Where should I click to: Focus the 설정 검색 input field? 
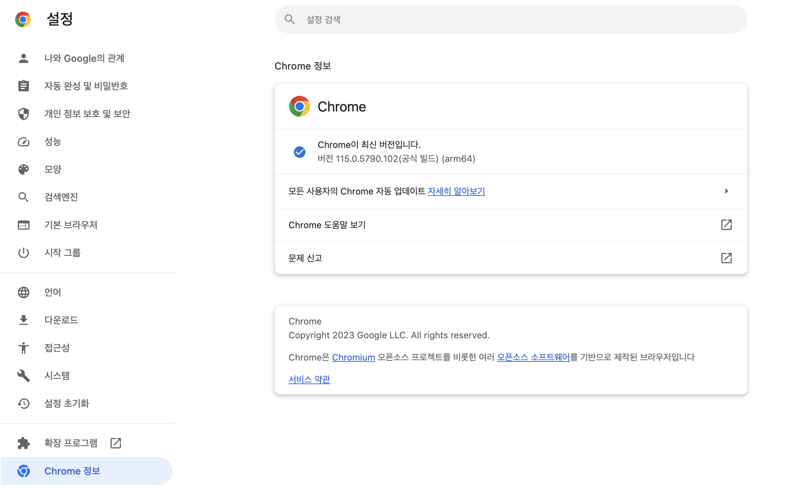coord(511,19)
